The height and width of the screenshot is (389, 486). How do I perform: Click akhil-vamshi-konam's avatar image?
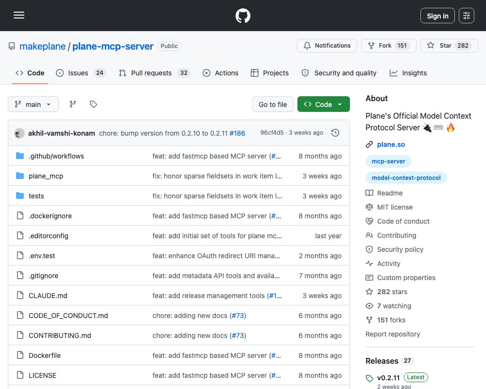(x=19, y=133)
